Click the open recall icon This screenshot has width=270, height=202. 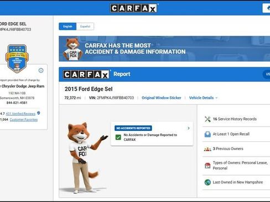(x=207, y=134)
